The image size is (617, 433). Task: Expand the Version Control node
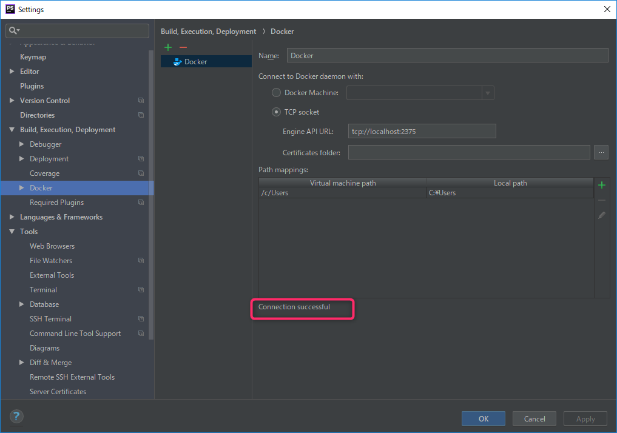tap(12, 100)
